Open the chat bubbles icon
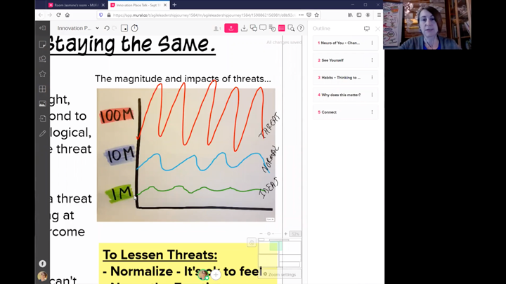506x284 pixels. click(x=254, y=28)
